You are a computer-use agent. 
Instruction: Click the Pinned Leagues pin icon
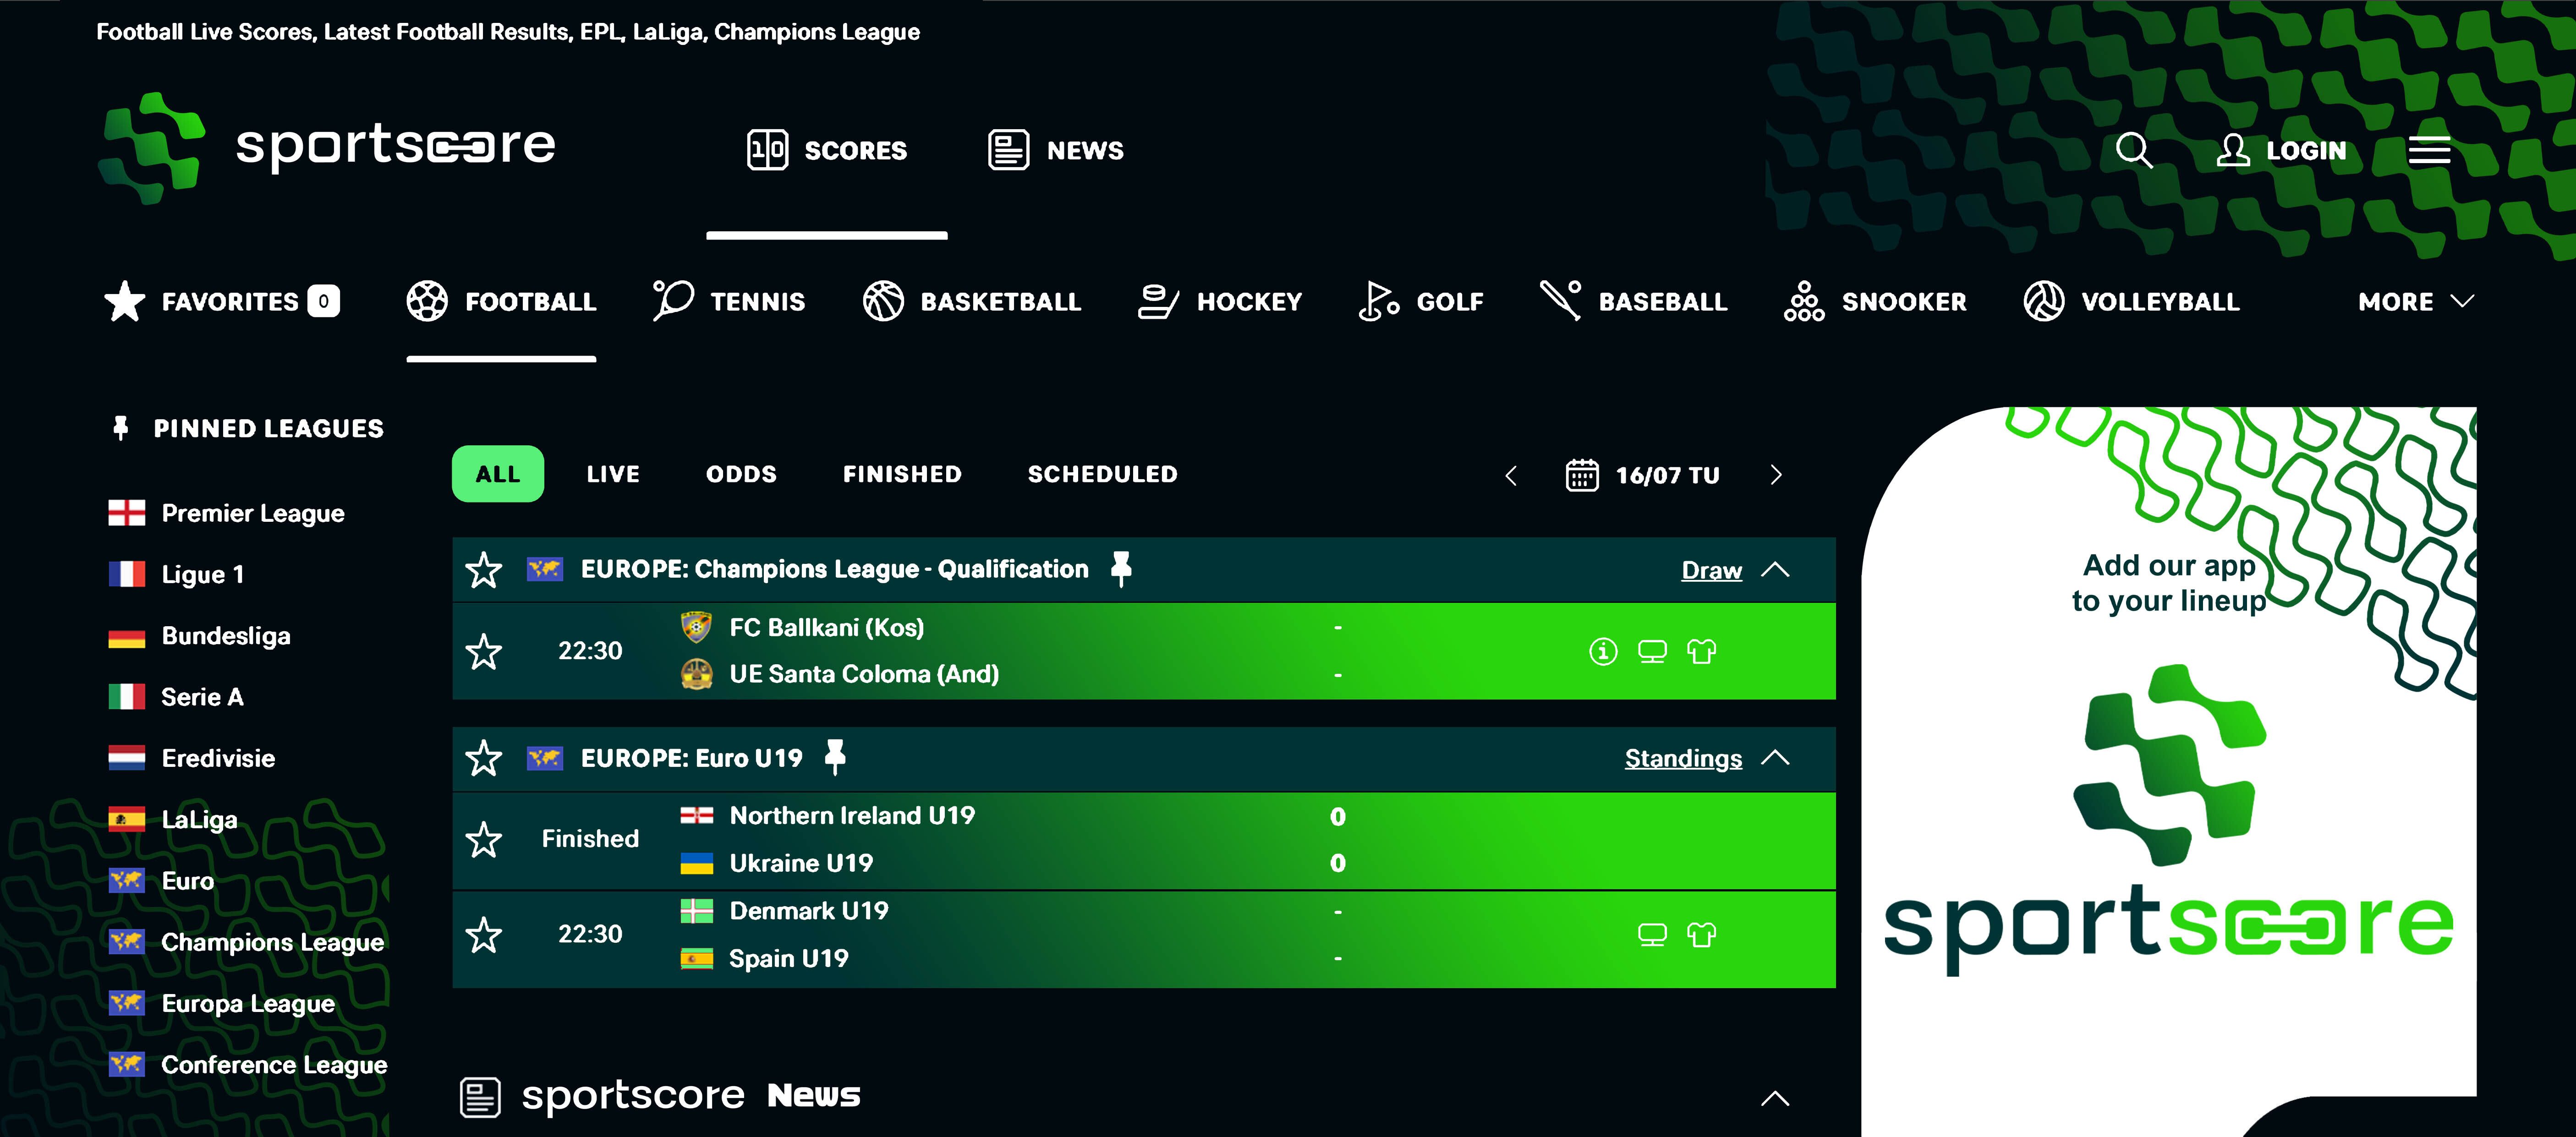(120, 429)
